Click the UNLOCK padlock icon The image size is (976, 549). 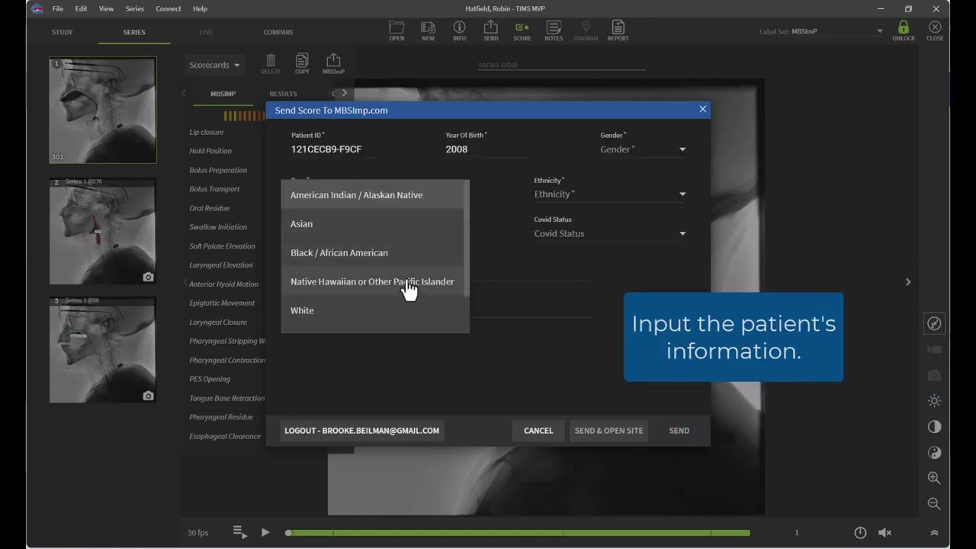[904, 30]
